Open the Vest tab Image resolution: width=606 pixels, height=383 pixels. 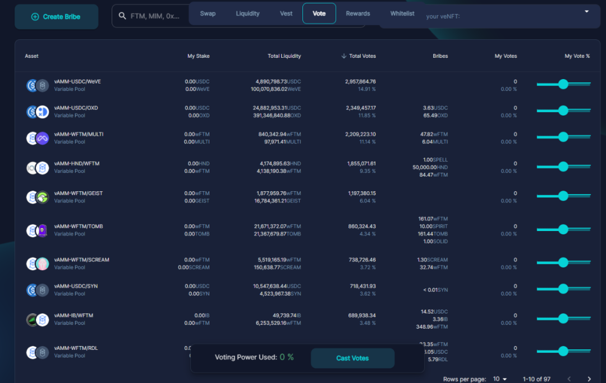tap(286, 13)
